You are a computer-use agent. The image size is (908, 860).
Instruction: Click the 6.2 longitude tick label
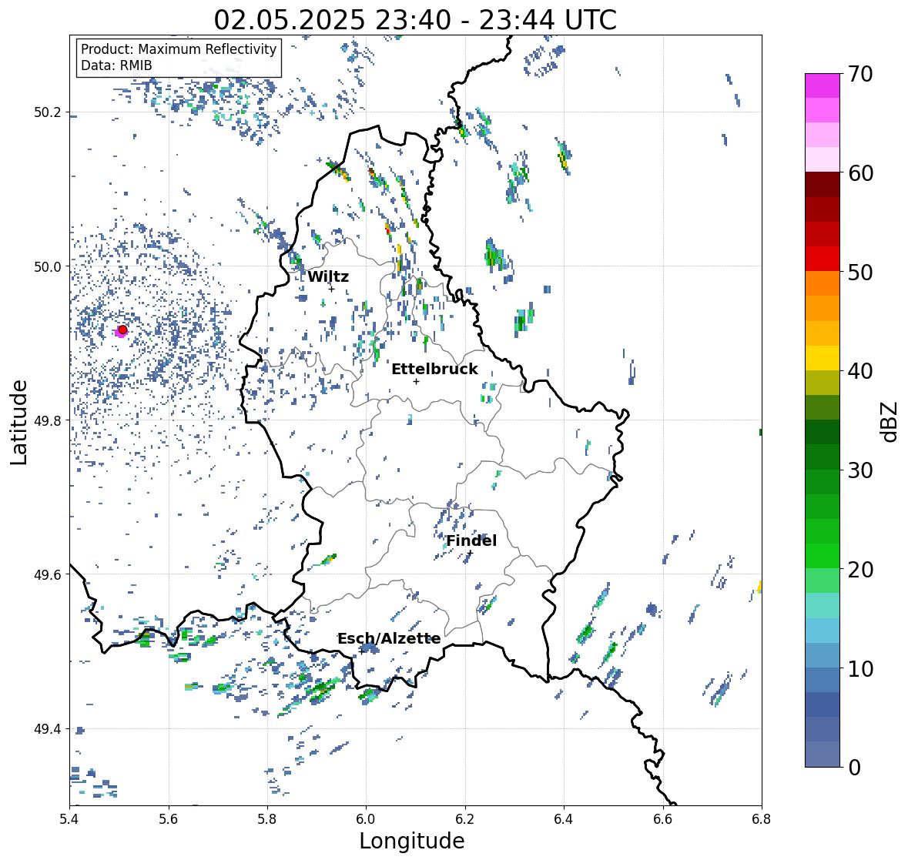click(x=465, y=818)
